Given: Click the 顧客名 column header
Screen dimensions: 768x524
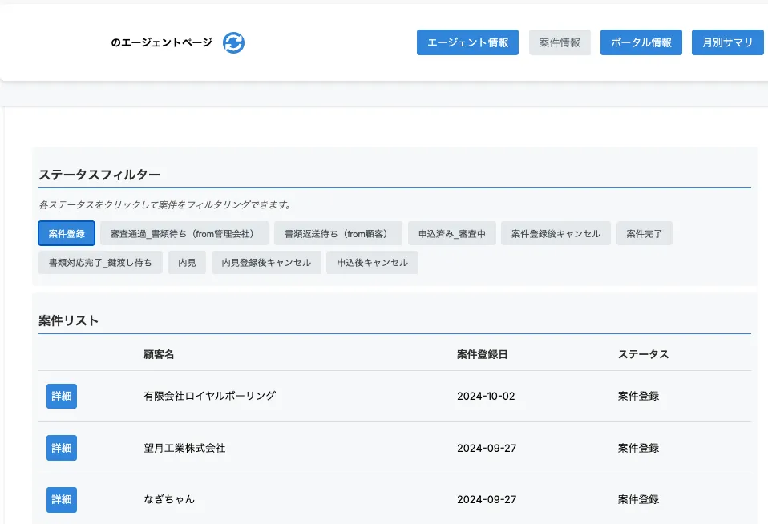Looking at the screenshot, I should (x=159, y=355).
